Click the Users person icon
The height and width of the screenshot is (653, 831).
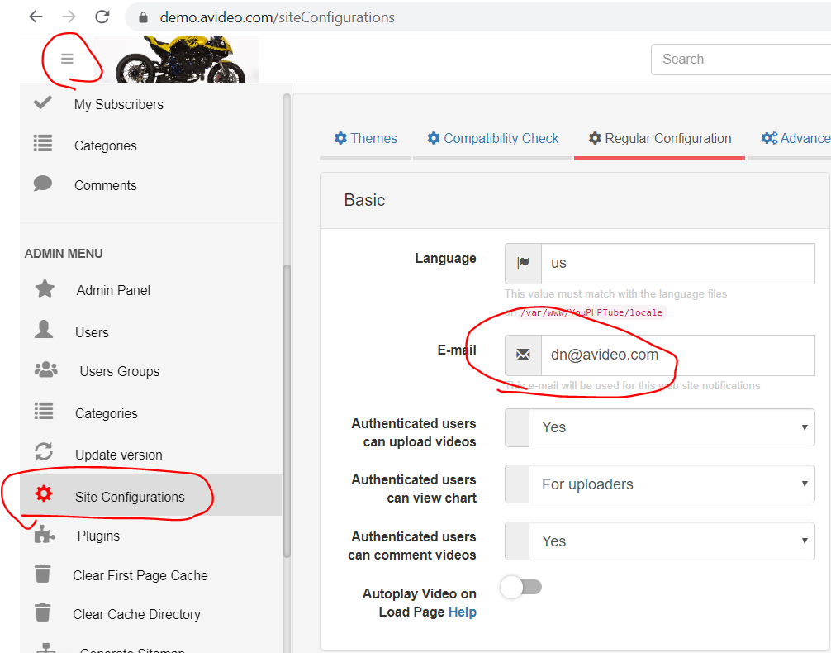pos(44,330)
